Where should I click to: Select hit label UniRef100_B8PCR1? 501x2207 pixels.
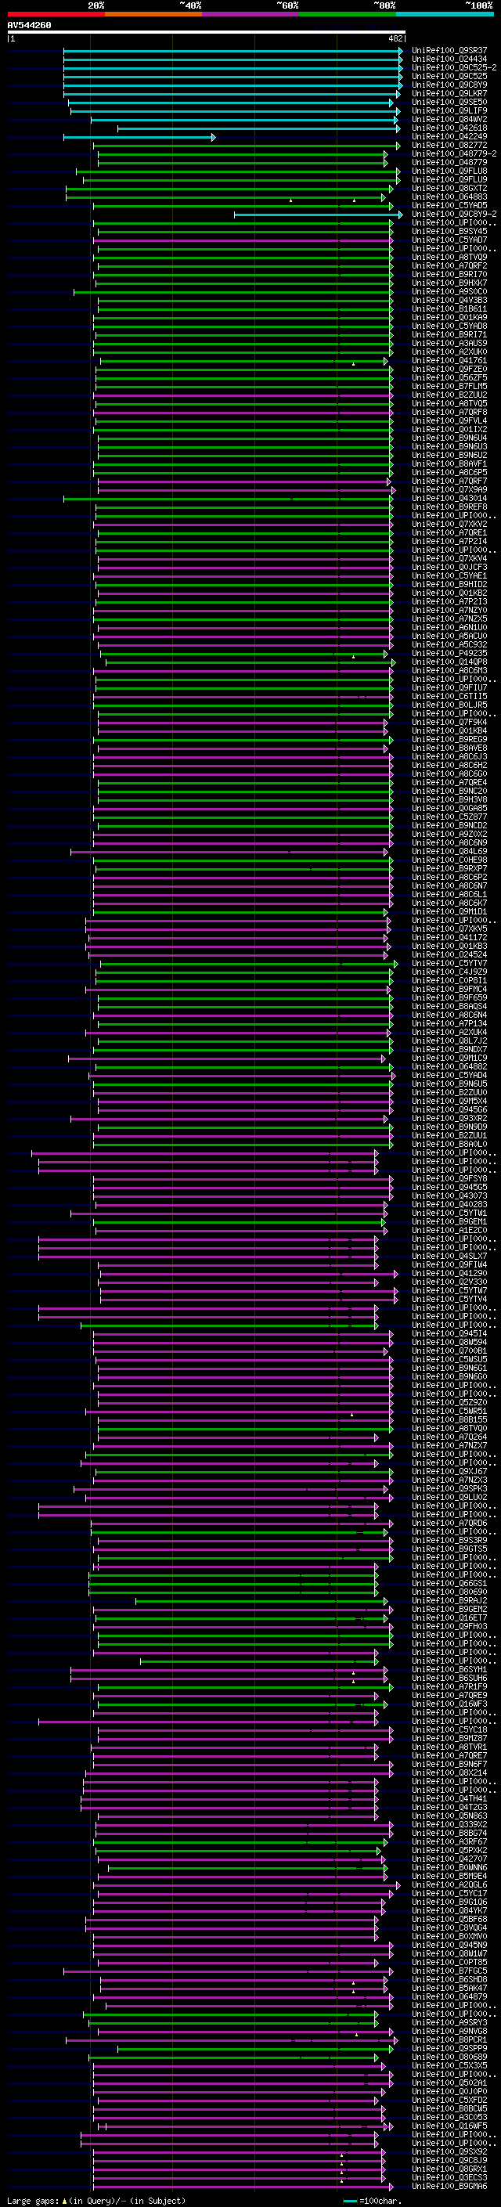449,2039
